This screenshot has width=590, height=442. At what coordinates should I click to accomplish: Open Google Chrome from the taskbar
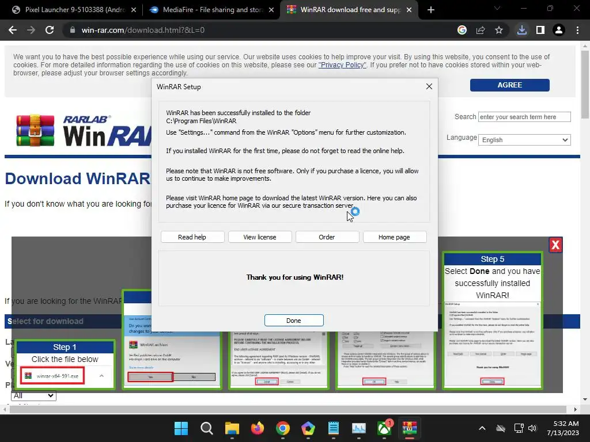pos(282,428)
